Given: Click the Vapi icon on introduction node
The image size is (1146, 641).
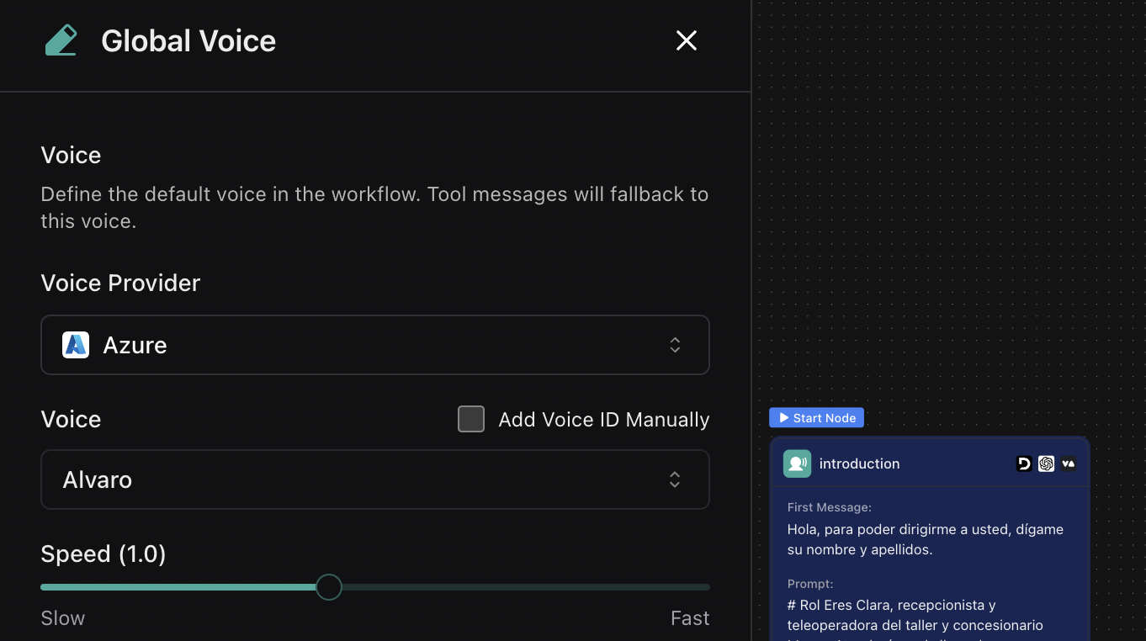Looking at the screenshot, I should 1068,464.
